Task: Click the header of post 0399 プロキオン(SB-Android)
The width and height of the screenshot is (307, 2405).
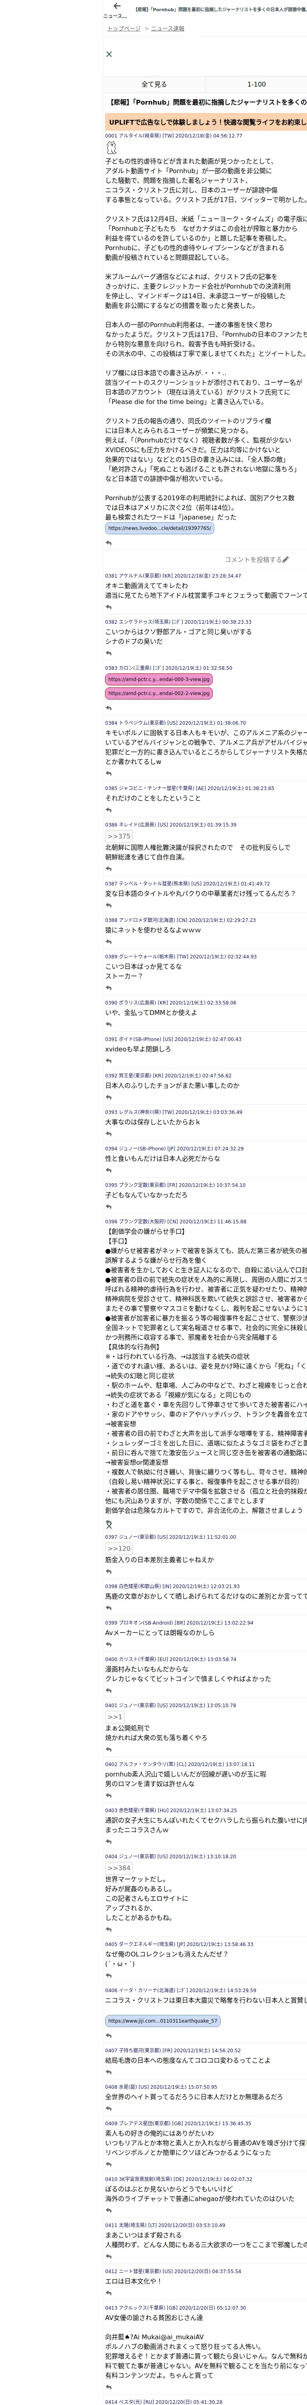Action: coord(179,1623)
